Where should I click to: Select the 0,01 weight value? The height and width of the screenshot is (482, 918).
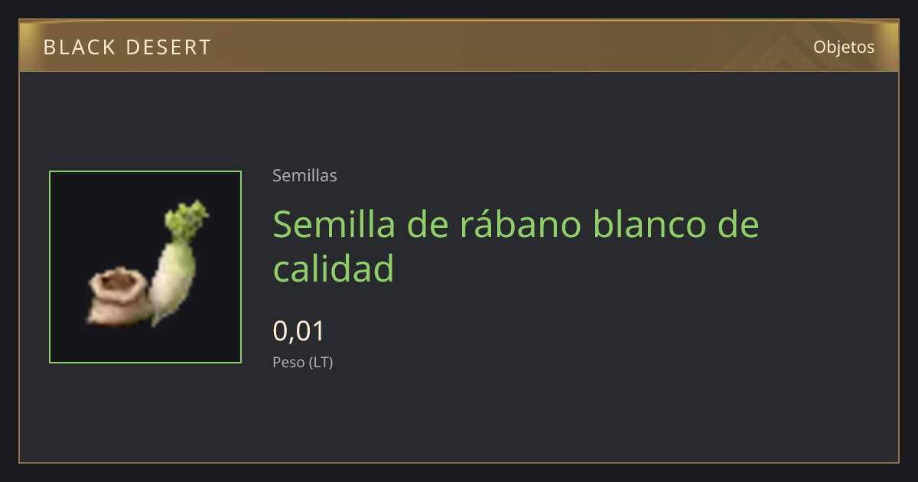[x=299, y=331]
